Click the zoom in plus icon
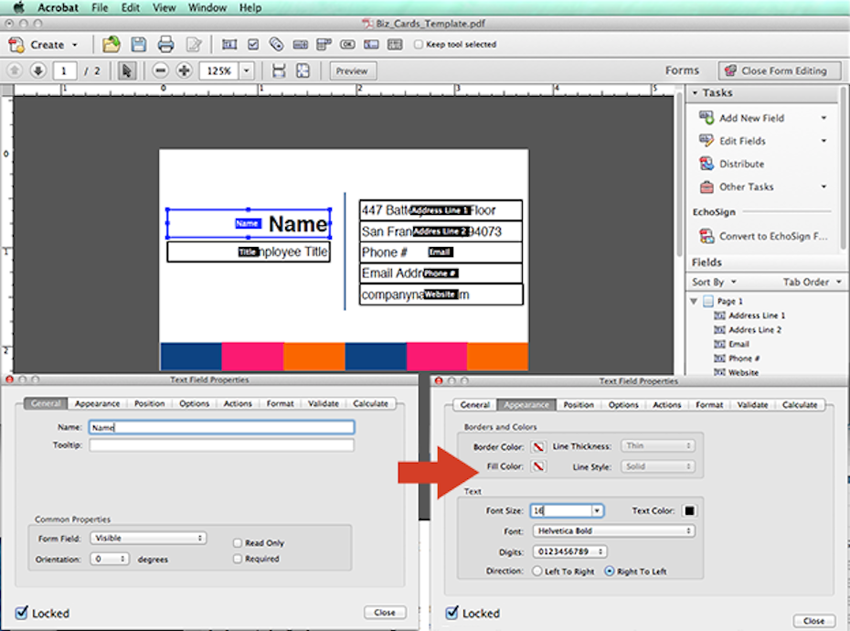This screenshot has width=850, height=631. coord(184,70)
